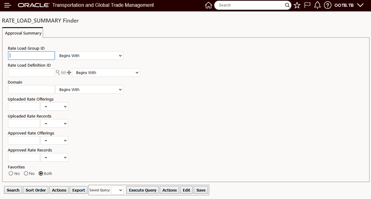The image size is (371, 199).
Task: Focus the Approved Rate Records input field
Action: 24,157
